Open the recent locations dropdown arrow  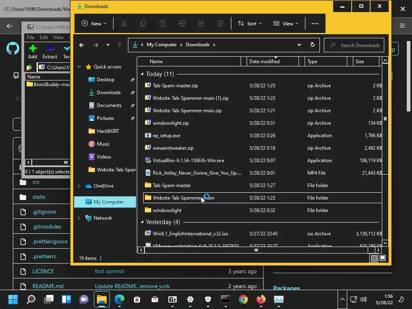(x=108, y=45)
